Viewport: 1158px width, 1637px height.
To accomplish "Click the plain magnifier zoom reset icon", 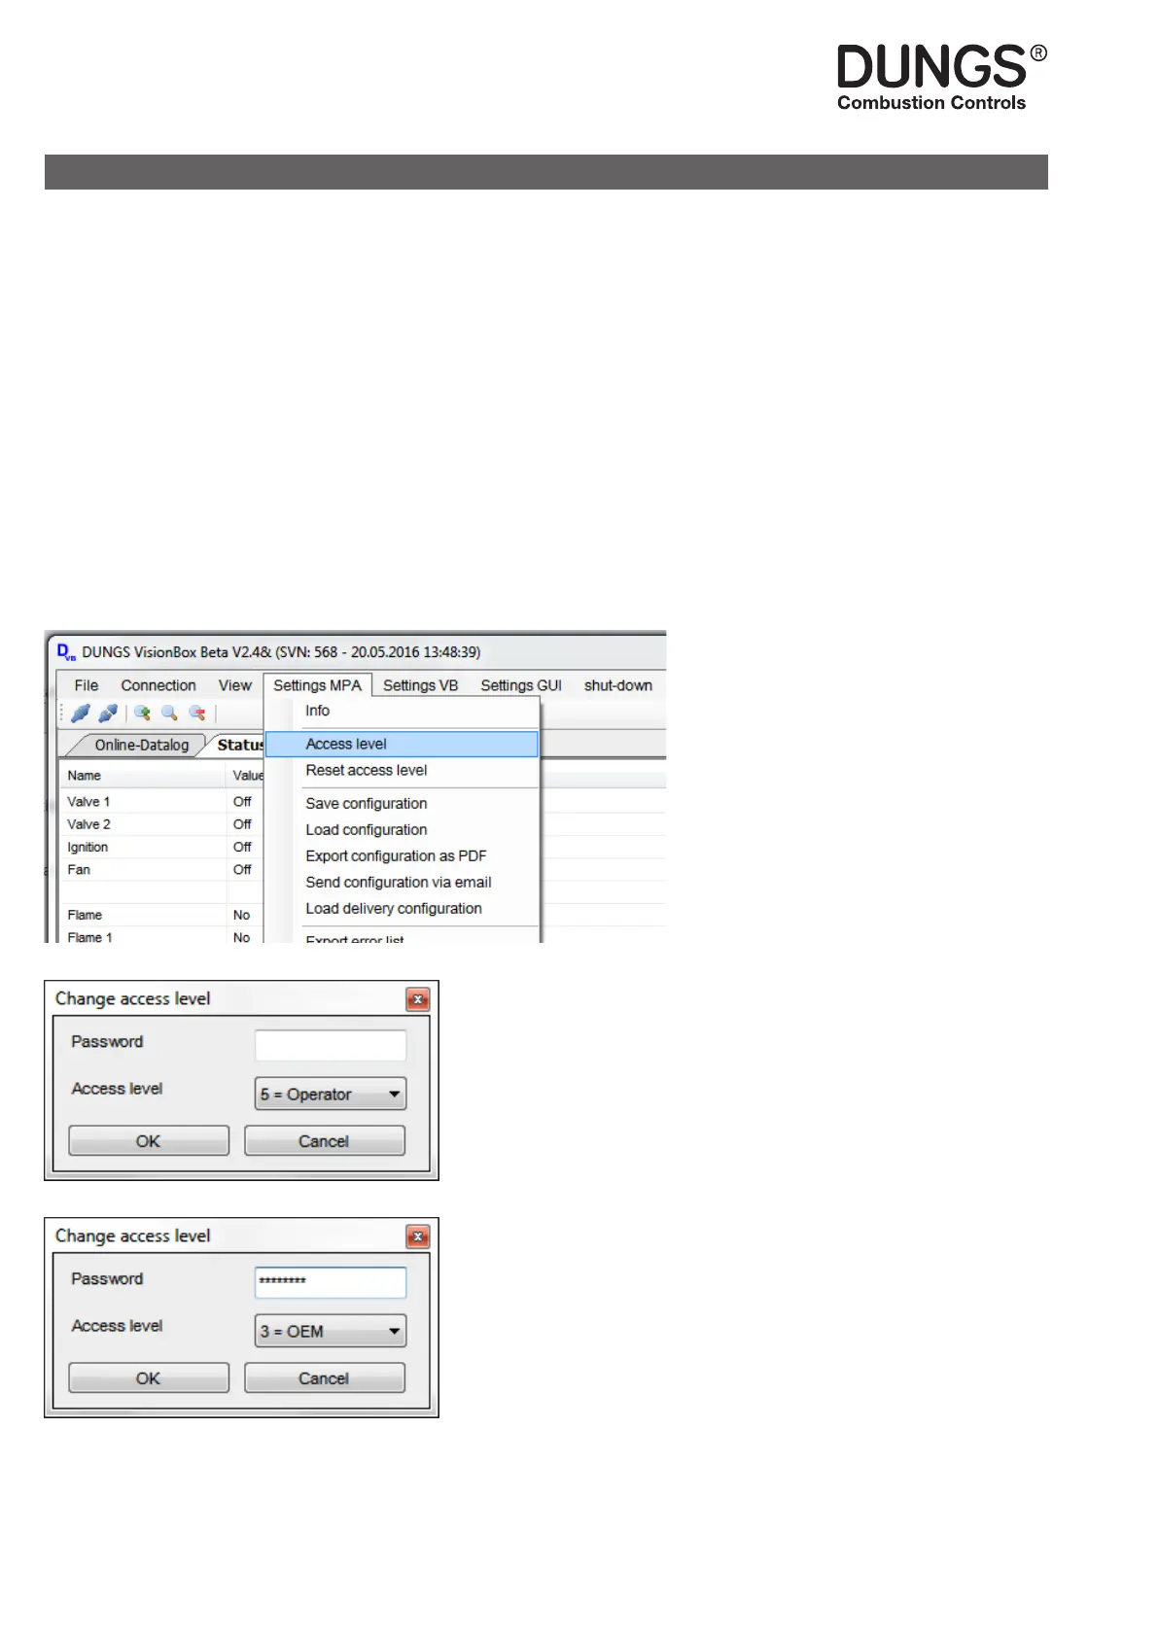I will pyautogui.click(x=169, y=713).
